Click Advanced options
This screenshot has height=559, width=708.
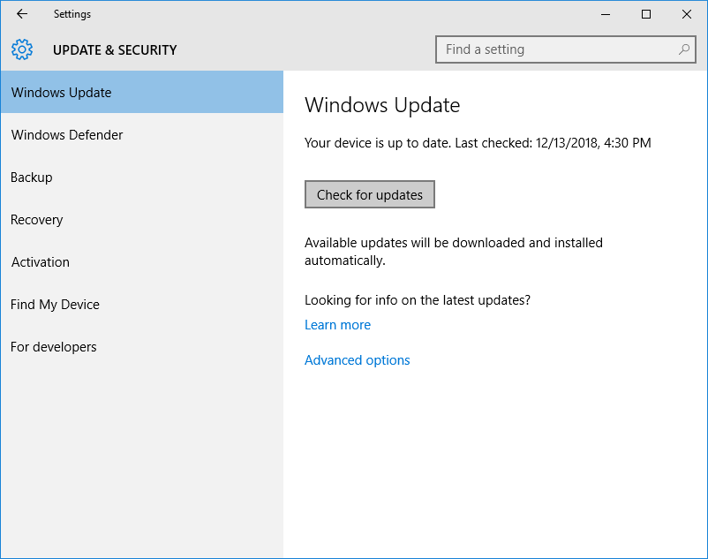pyautogui.click(x=357, y=359)
